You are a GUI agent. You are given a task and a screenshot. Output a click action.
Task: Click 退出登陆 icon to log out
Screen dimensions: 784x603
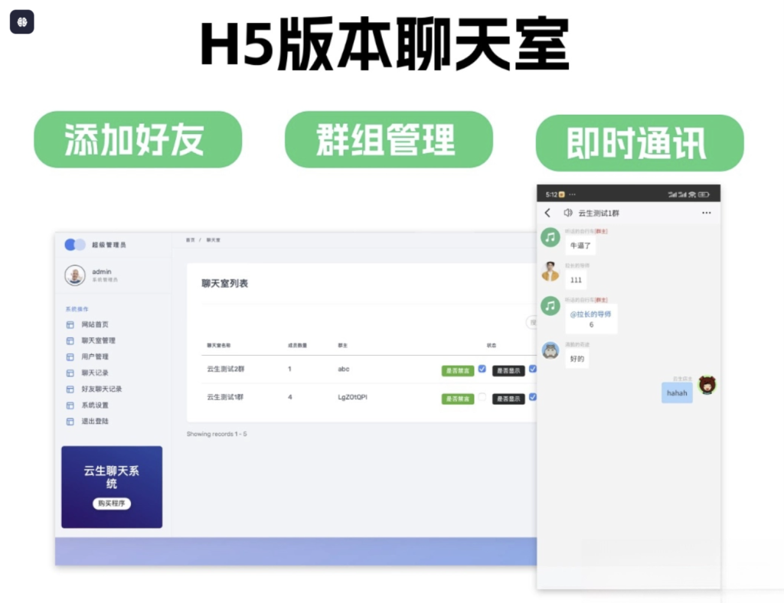pos(70,421)
